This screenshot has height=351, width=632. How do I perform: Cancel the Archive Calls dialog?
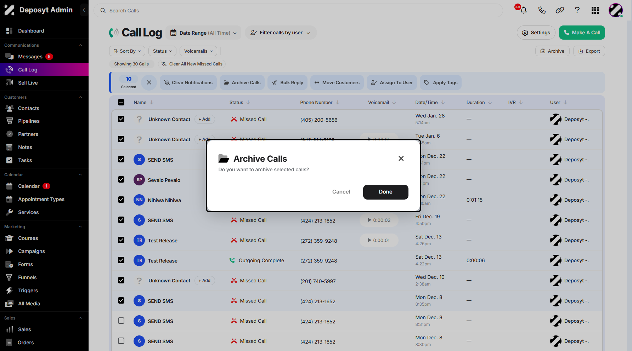(x=341, y=192)
